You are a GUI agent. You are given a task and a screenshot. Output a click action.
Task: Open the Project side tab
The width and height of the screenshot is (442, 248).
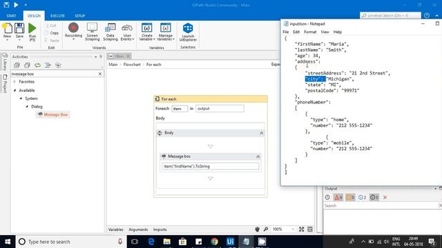point(5,83)
